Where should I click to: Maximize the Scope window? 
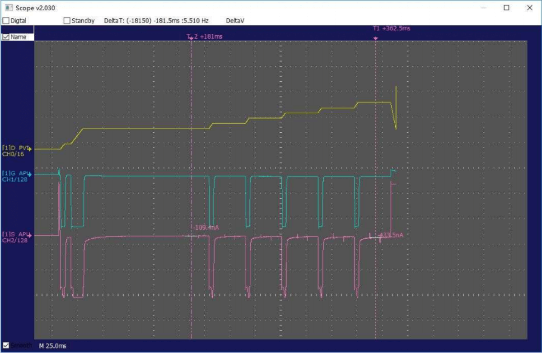pyautogui.click(x=506, y=8)
